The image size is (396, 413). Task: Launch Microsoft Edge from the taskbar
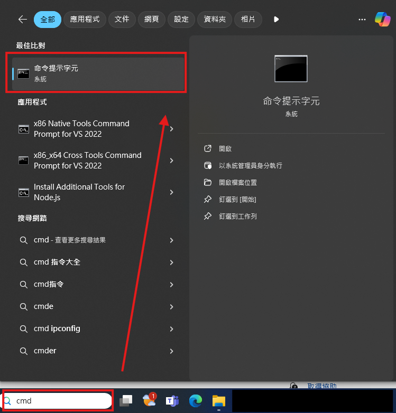point(196,401)
